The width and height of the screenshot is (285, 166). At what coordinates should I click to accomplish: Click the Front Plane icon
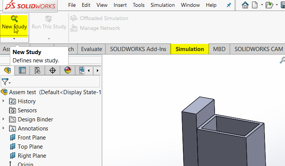(12, 138)
